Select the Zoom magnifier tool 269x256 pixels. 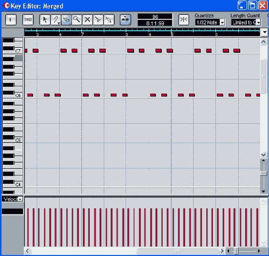(77, 19)
